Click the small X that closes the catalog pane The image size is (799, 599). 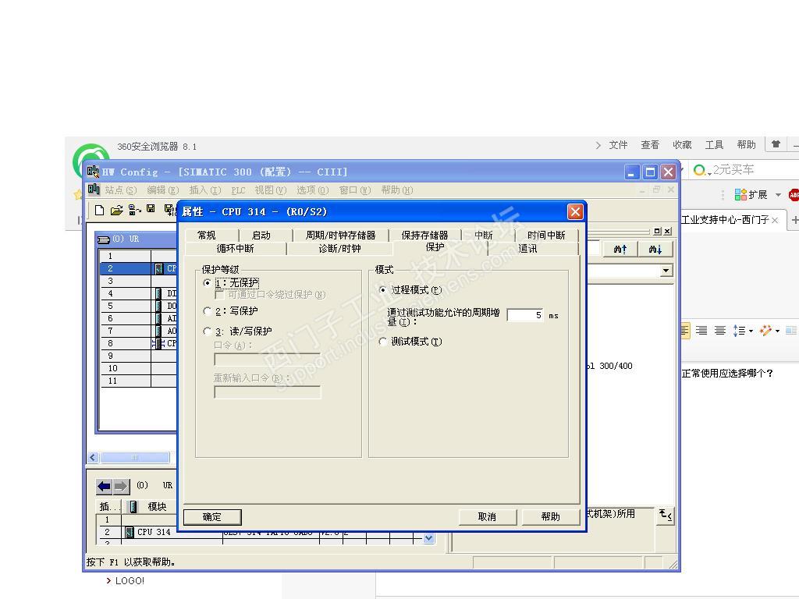668,231
